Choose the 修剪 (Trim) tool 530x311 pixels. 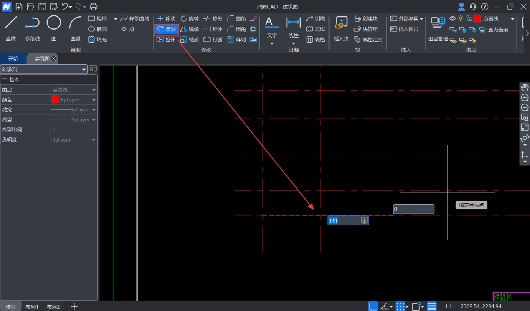coord(213,19)
